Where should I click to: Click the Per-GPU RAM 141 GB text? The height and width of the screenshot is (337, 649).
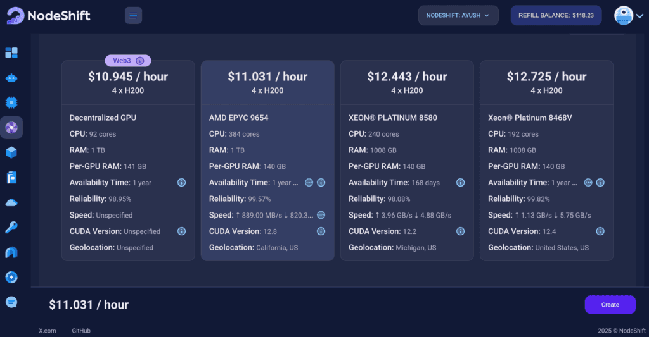point(108,166)
